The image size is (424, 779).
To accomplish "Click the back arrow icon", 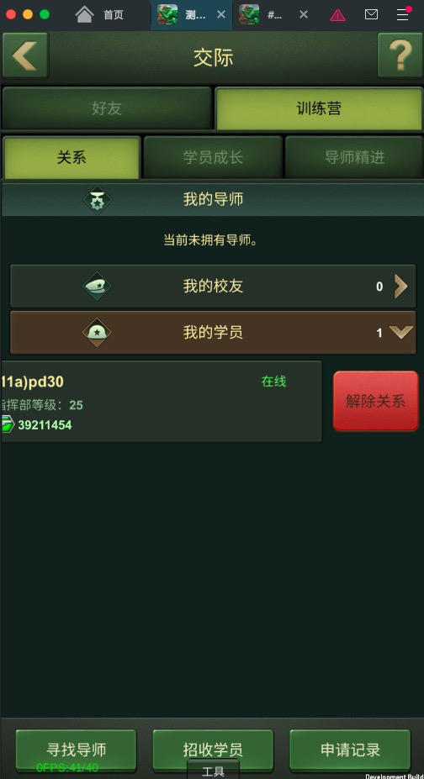I will pyautogui.click(x=25, y=55).
